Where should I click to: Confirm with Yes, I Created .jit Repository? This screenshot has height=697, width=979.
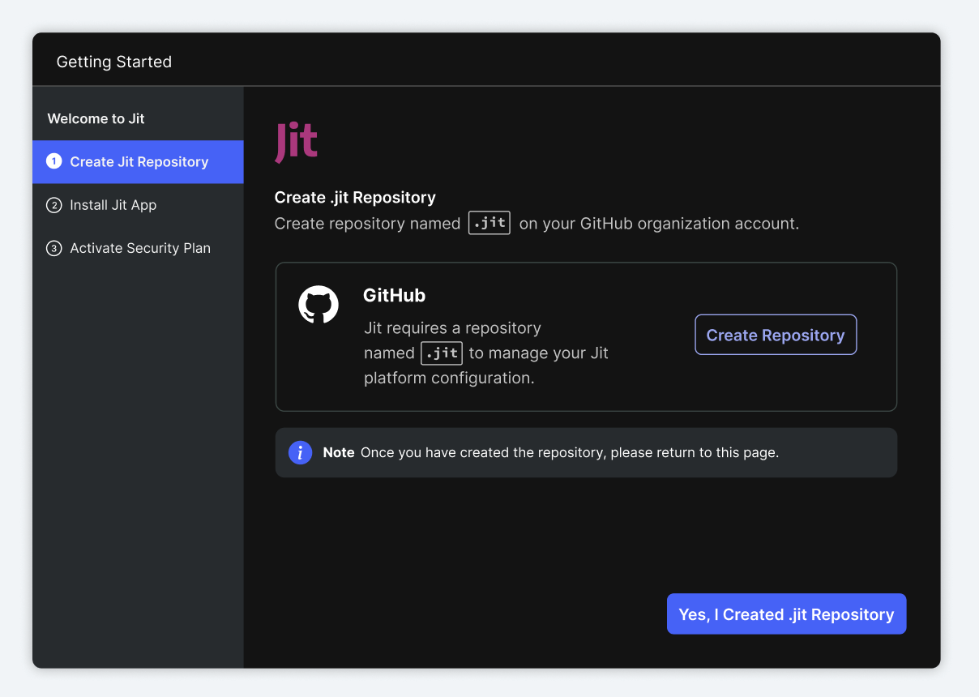pos(786,614)
